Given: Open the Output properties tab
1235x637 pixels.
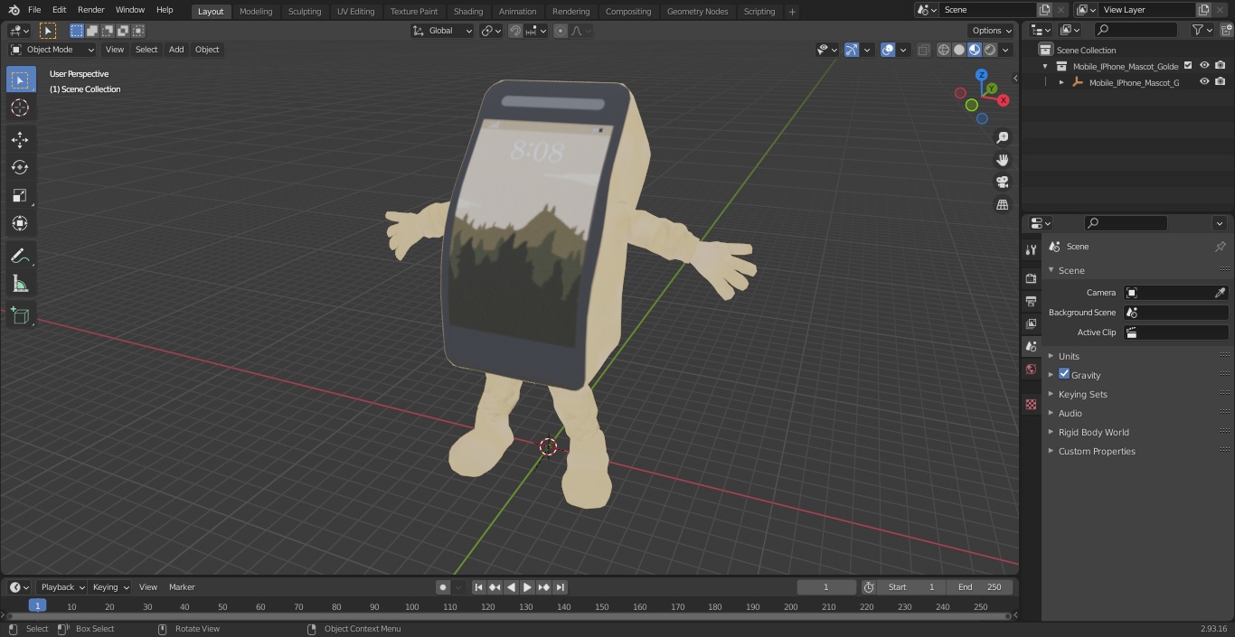Looking at the screenshot, I should point(1031,301).
